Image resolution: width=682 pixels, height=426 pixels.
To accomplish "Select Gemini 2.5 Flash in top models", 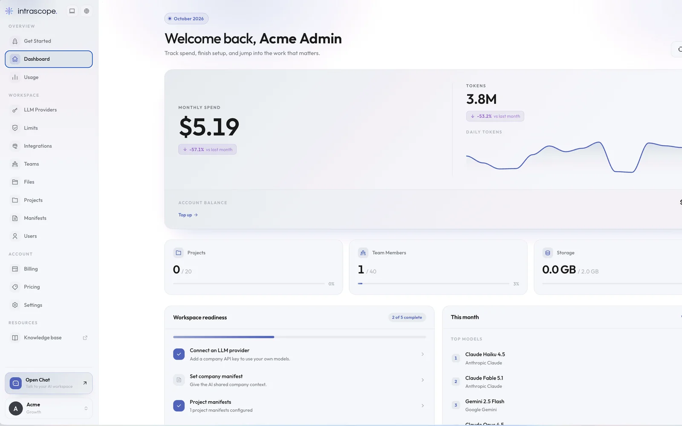I will (x=485, y=402).
